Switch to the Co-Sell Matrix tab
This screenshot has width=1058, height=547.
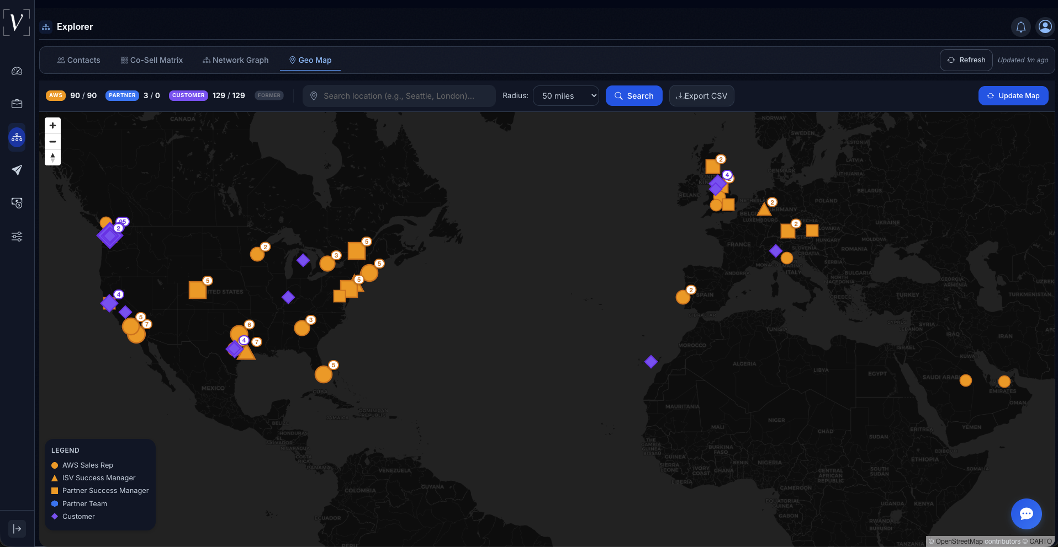click(x=152, y=60)
